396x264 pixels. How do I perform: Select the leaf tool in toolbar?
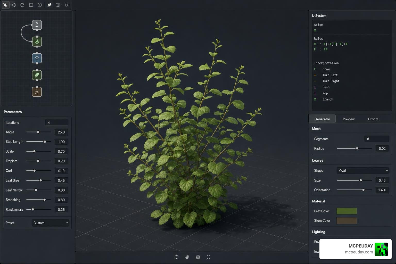point(49,5)
